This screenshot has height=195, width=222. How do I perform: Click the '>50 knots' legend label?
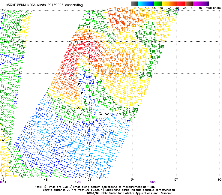coord(213,8)
